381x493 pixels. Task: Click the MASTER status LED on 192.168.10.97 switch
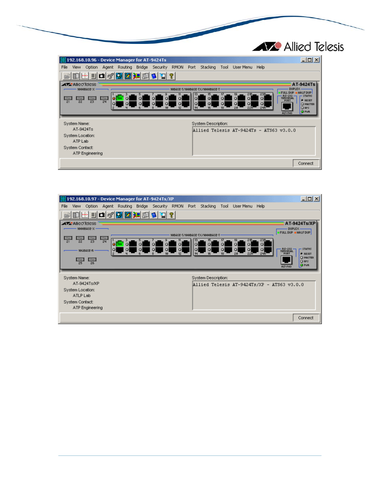[302, 257]
